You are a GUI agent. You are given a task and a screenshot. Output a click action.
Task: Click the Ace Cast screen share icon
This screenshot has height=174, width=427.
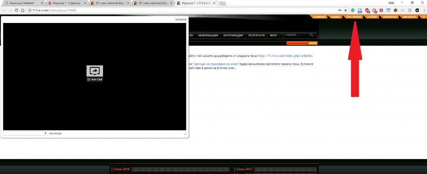pos(95,71)
